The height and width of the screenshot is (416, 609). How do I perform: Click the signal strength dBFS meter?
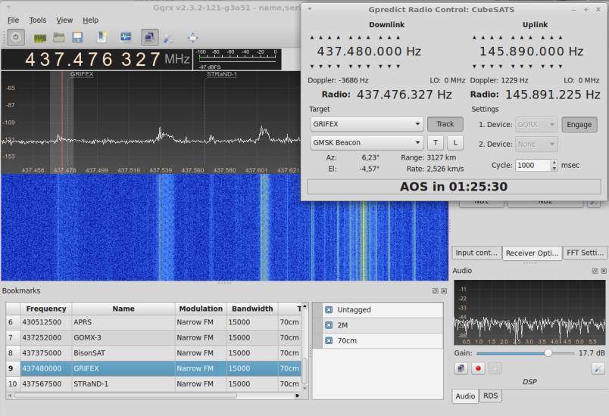click(x=237, y=59)
